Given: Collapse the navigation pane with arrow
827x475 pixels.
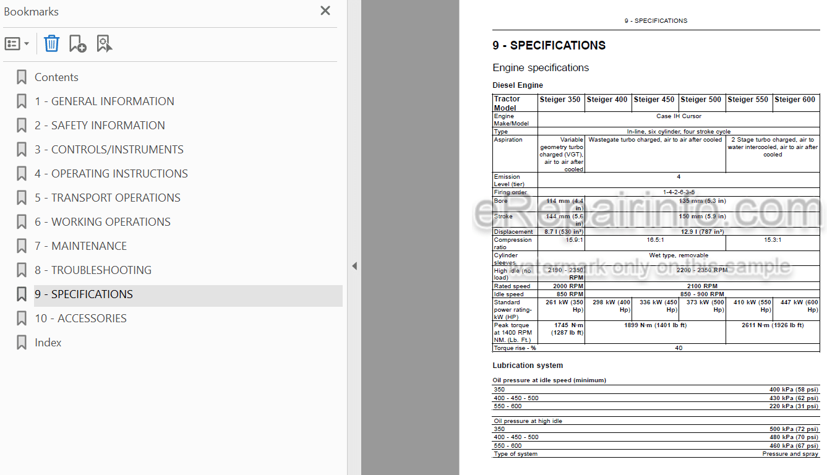Looking at the screenshot, I should (354, 266).
